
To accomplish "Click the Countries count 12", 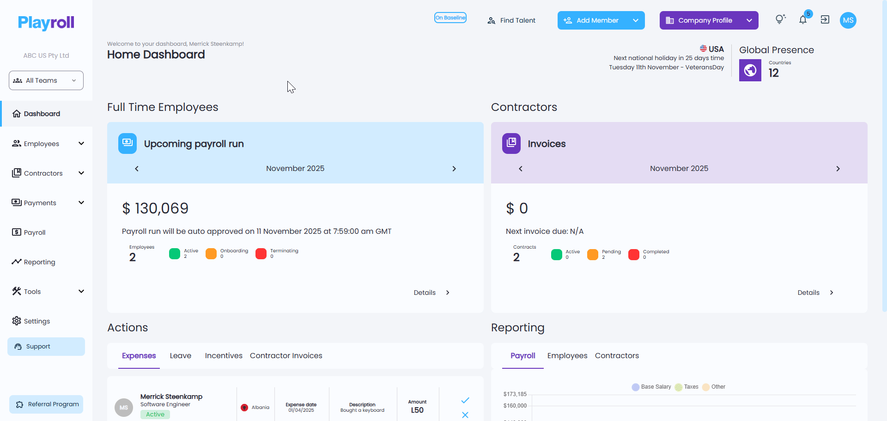I will pyautogui.click(x=774, y=73).
